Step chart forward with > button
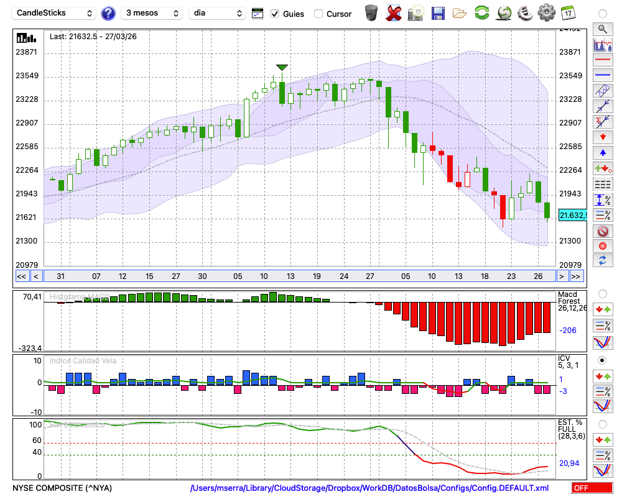The width and height of the screenshot is (622, 497). 561,276
